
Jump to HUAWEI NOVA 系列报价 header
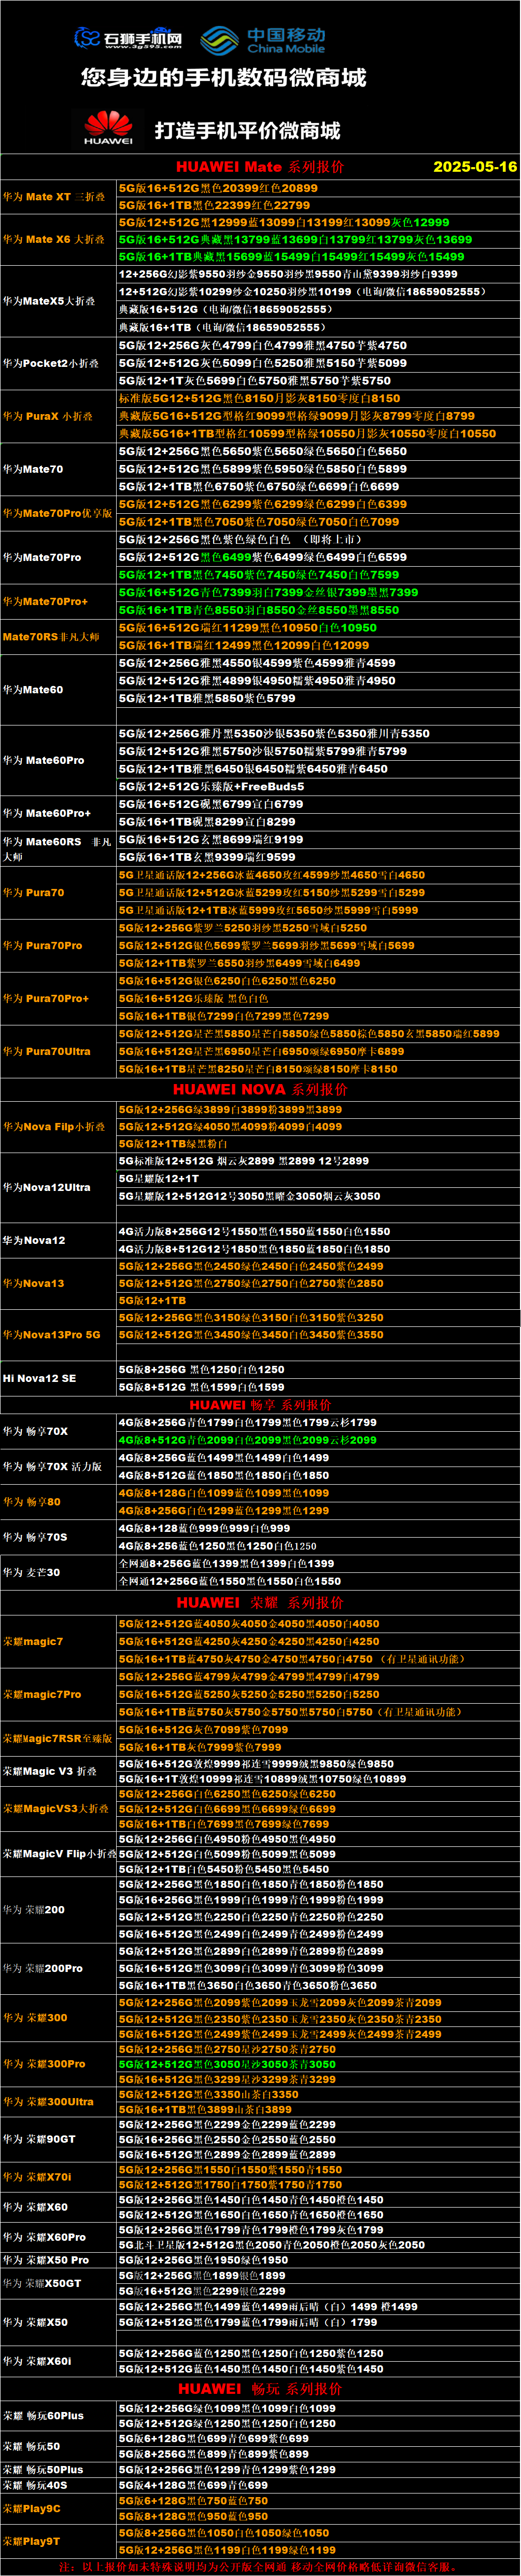coord(260,1089)
